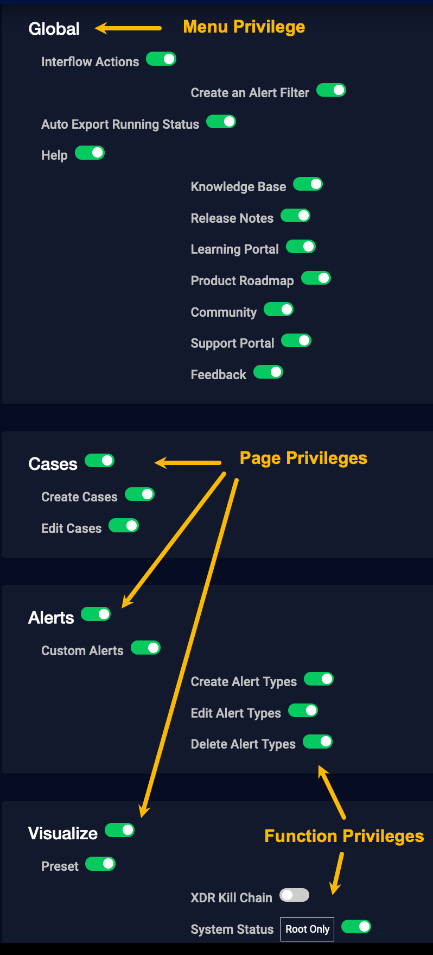Enable the XDR Kill Chain toggle
Image resolution: width=433 pixels, height=955 pixels.
click(294, 895)
